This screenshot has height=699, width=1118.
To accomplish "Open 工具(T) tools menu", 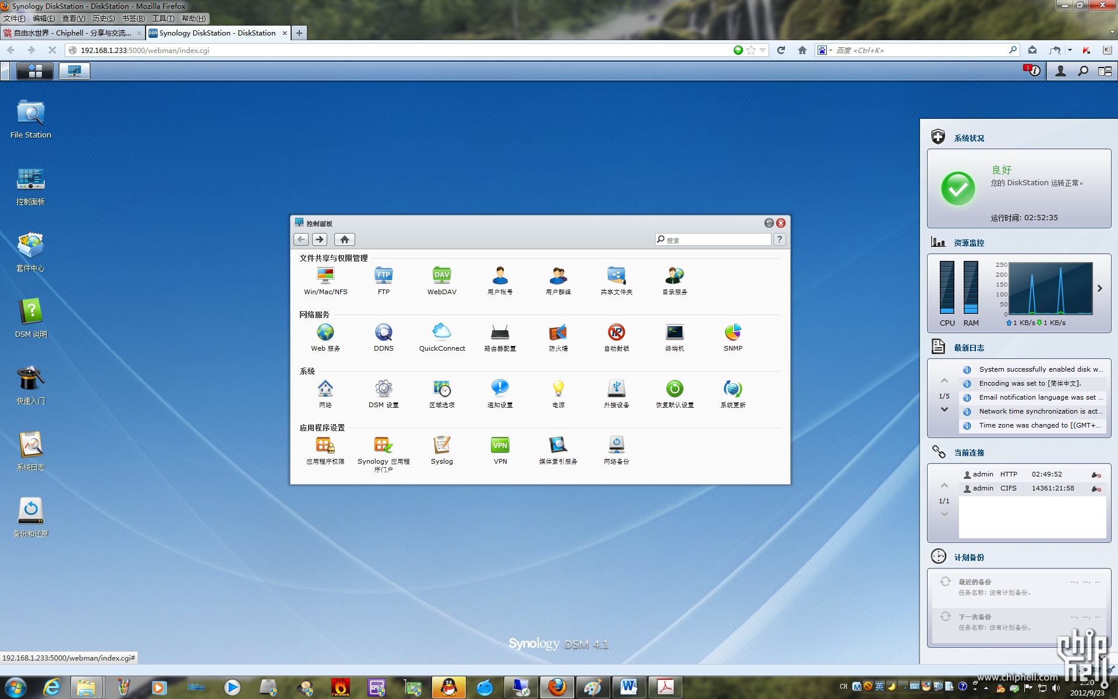I will (163, 19).
